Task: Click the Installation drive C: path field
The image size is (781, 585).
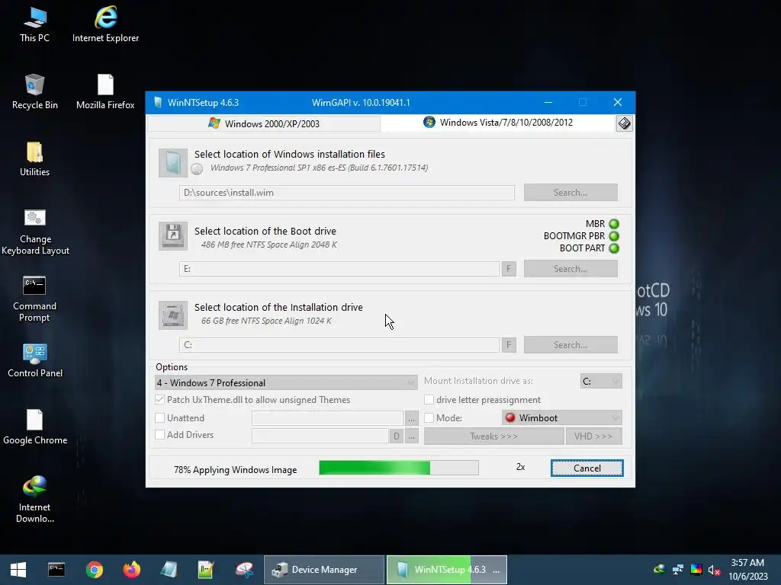Action: [339, 345]
